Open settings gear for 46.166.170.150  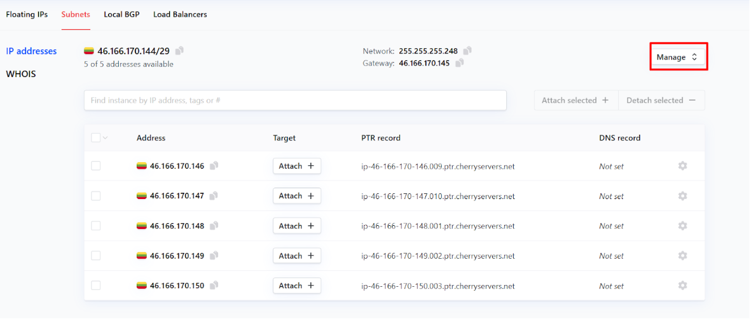[682, 286]
